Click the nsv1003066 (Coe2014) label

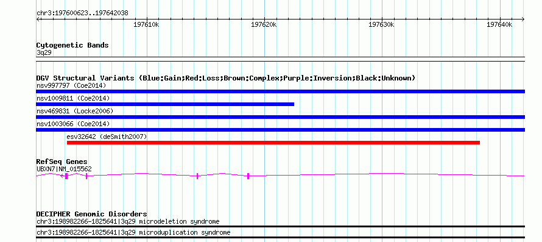[x=73, y=124]
